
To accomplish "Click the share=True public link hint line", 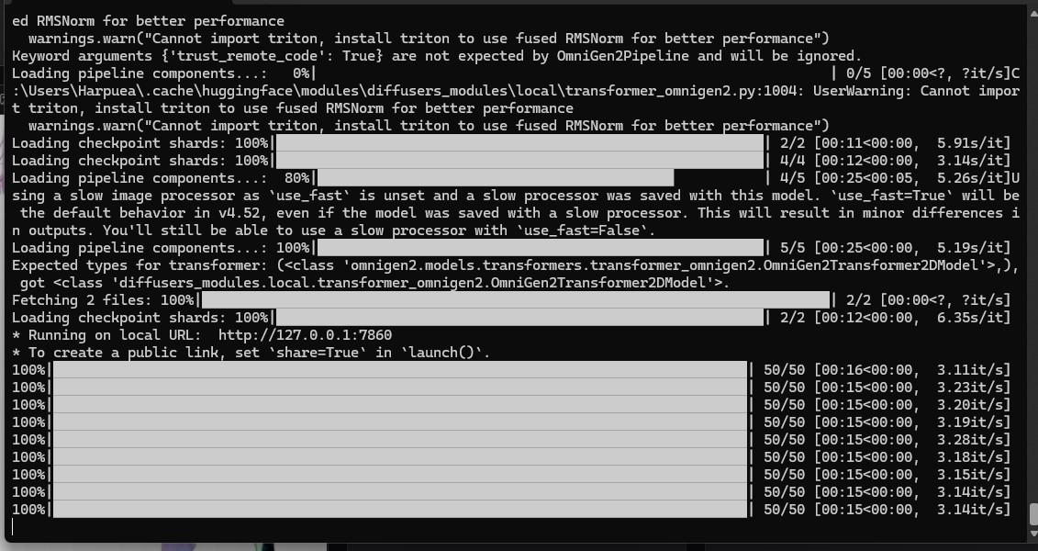I will (x=251, y=353).
